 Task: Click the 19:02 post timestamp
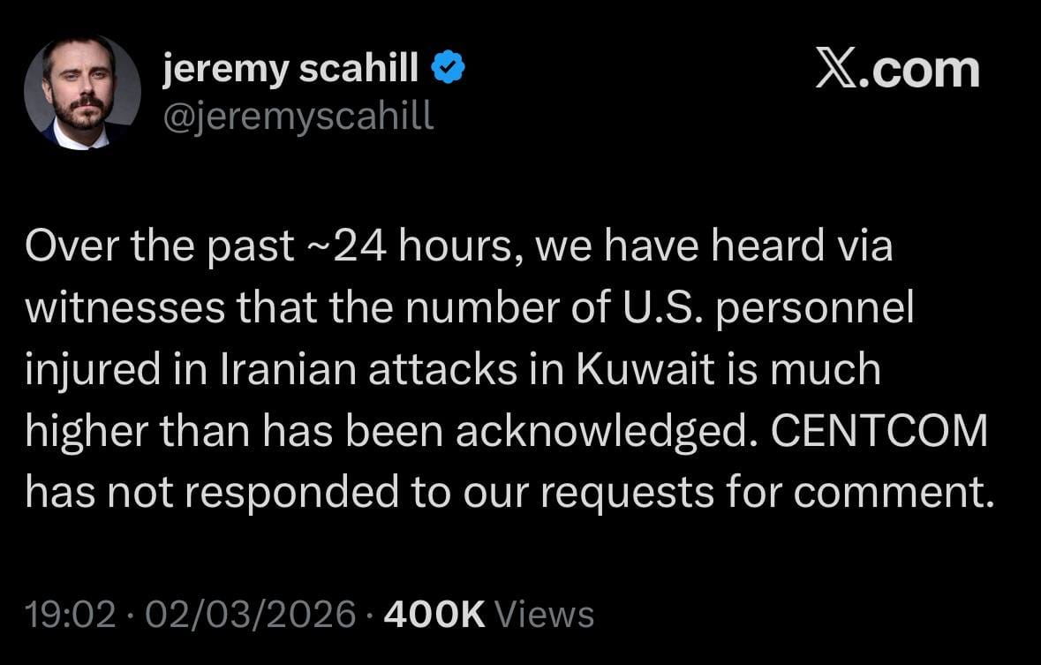[70, 615]
